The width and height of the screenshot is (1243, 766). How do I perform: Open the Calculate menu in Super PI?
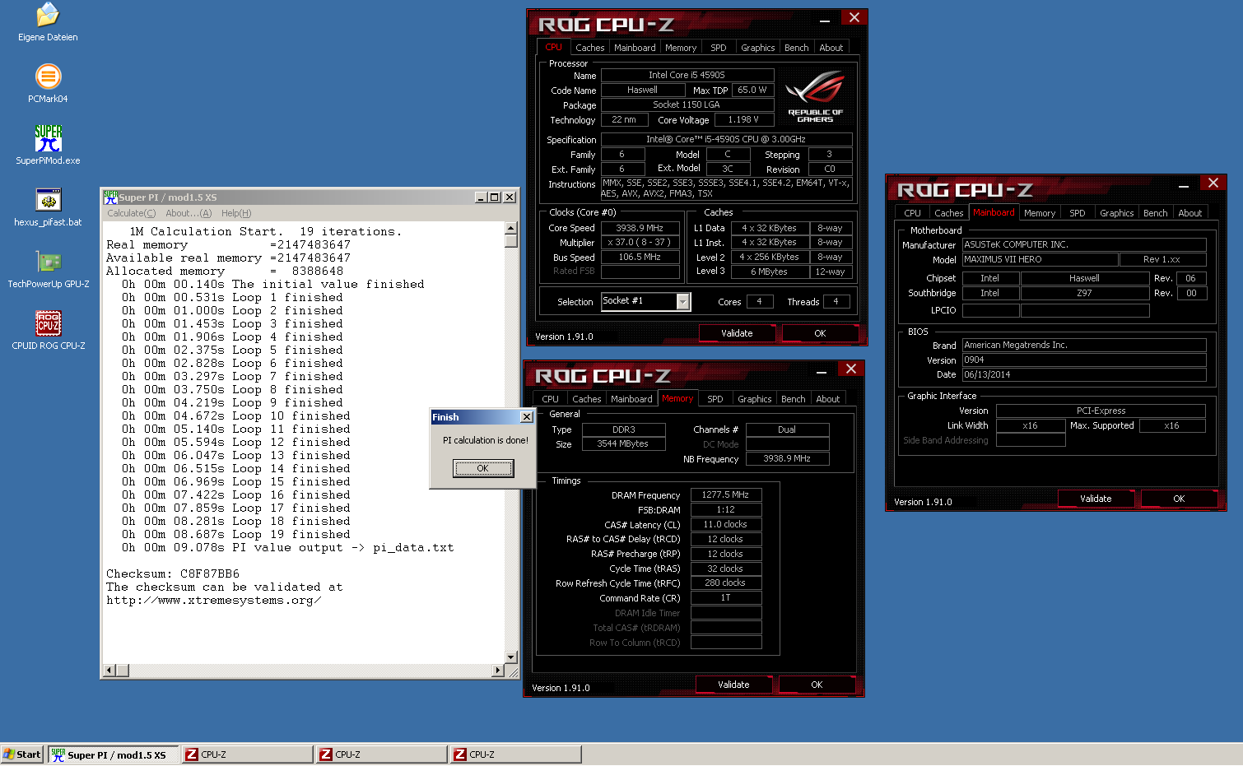(131, 213)
